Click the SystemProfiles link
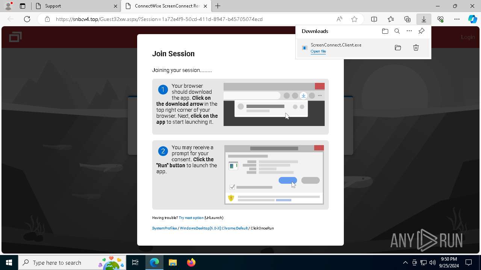The width and height of the screenshot is (481, 270). tap(164, 228)
